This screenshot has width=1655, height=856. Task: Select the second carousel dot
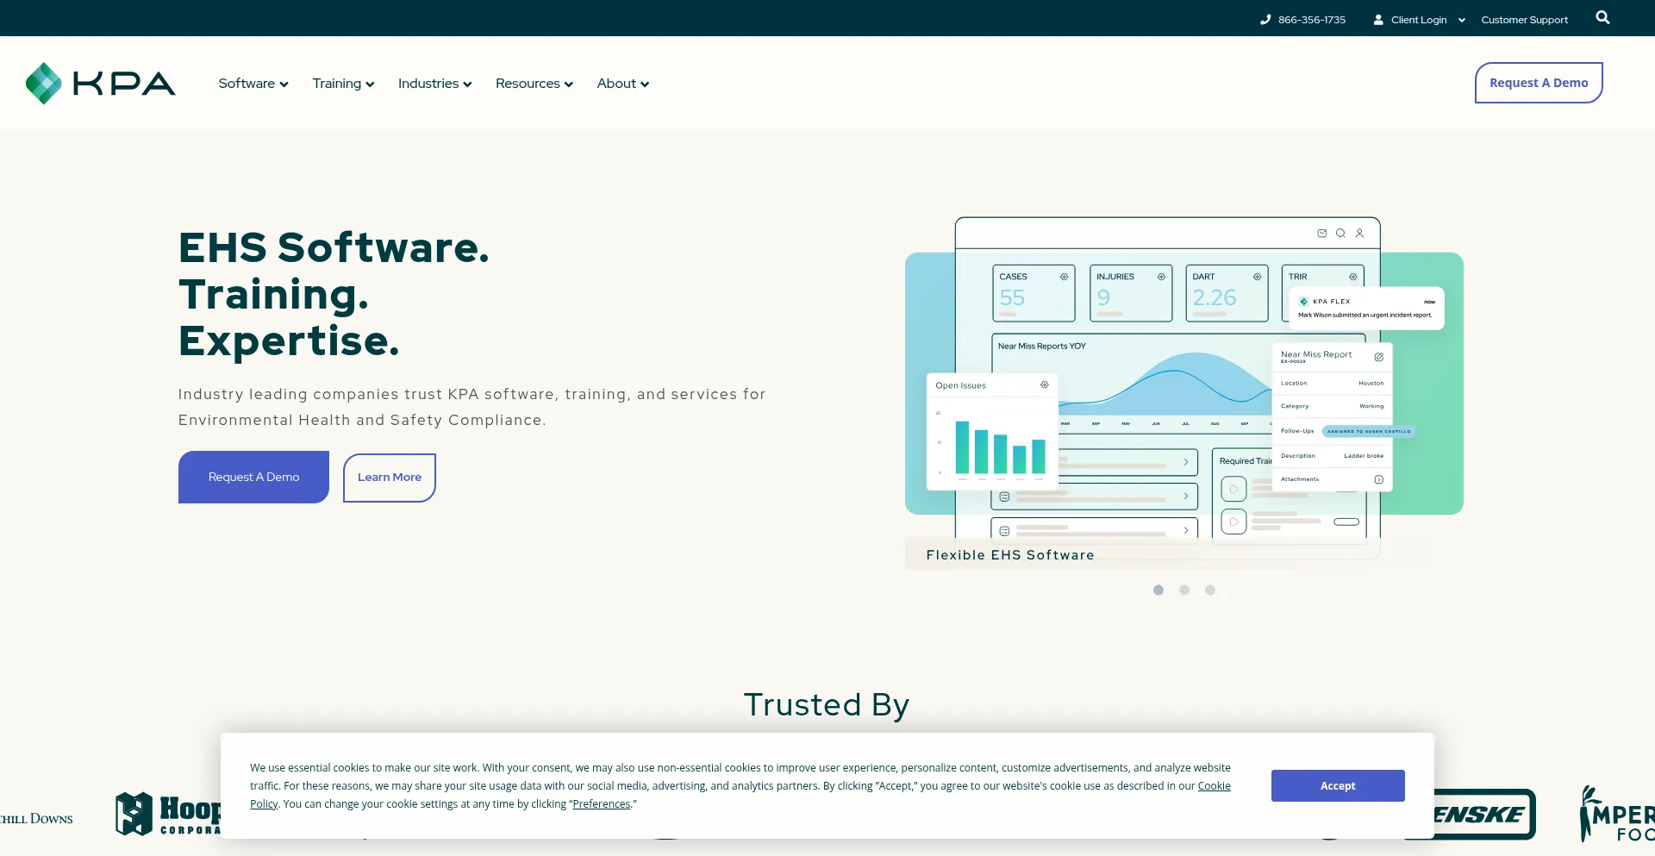[1184, 590]
